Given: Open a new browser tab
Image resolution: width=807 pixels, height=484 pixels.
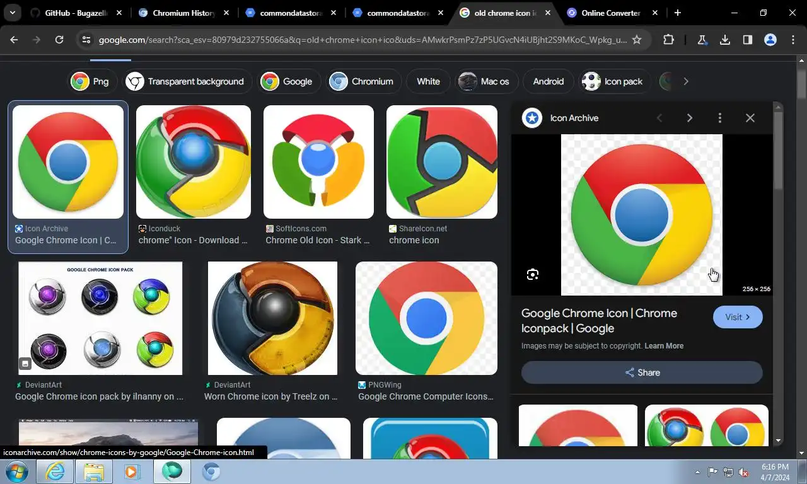Looking at the screenshot, I should [677, 13].
